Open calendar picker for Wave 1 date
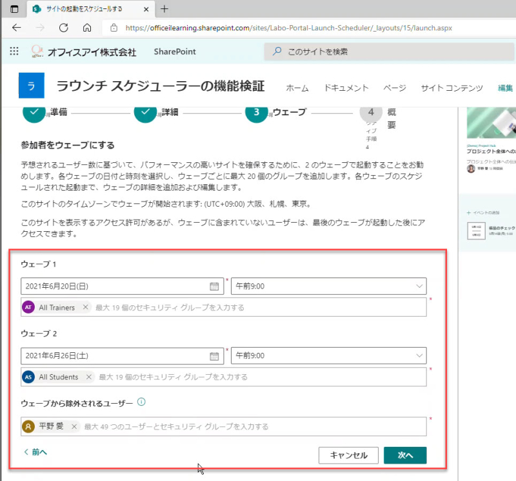This screenshot has width=516, height=481. click(x=214, y=287)
